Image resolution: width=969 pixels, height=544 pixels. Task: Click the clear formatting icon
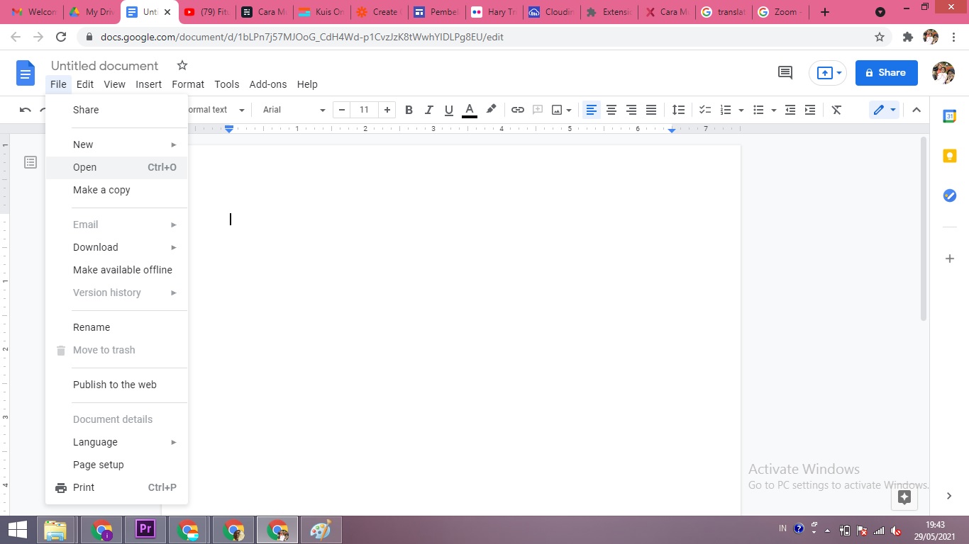[x=836, y=110]
